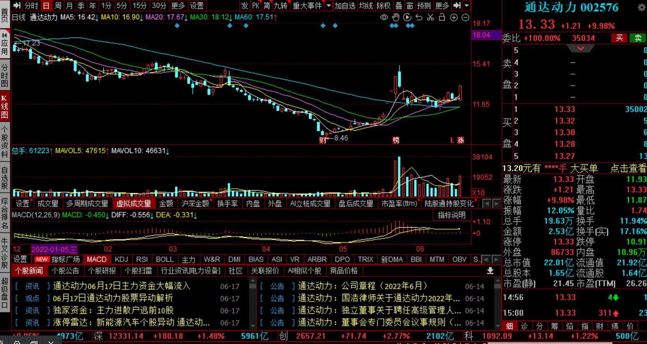Click the 榜 marker on the K-line chart
Image resolution: width=647 pixels, height=344 pixels.
click(x=396, y=140)
